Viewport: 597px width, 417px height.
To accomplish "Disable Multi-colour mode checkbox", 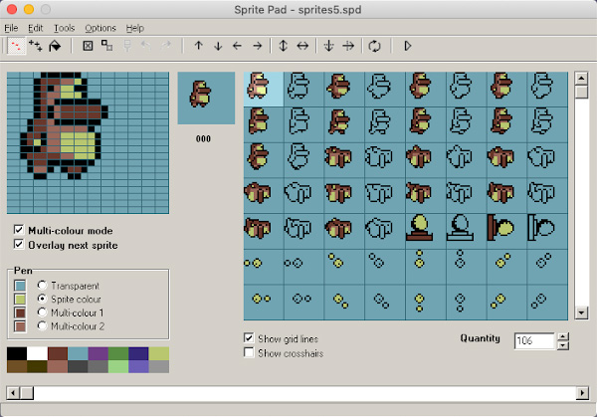I will click(19, 229).
